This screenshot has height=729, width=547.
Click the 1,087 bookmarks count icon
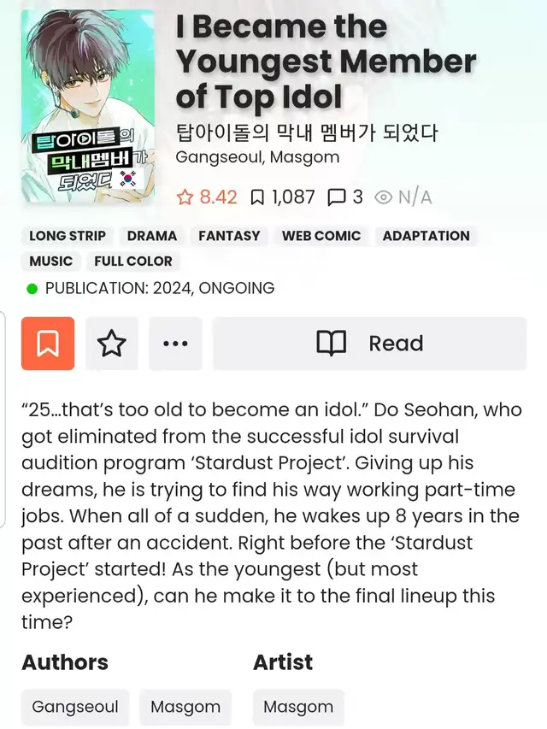pyautogui.click(x=256, y=197)
